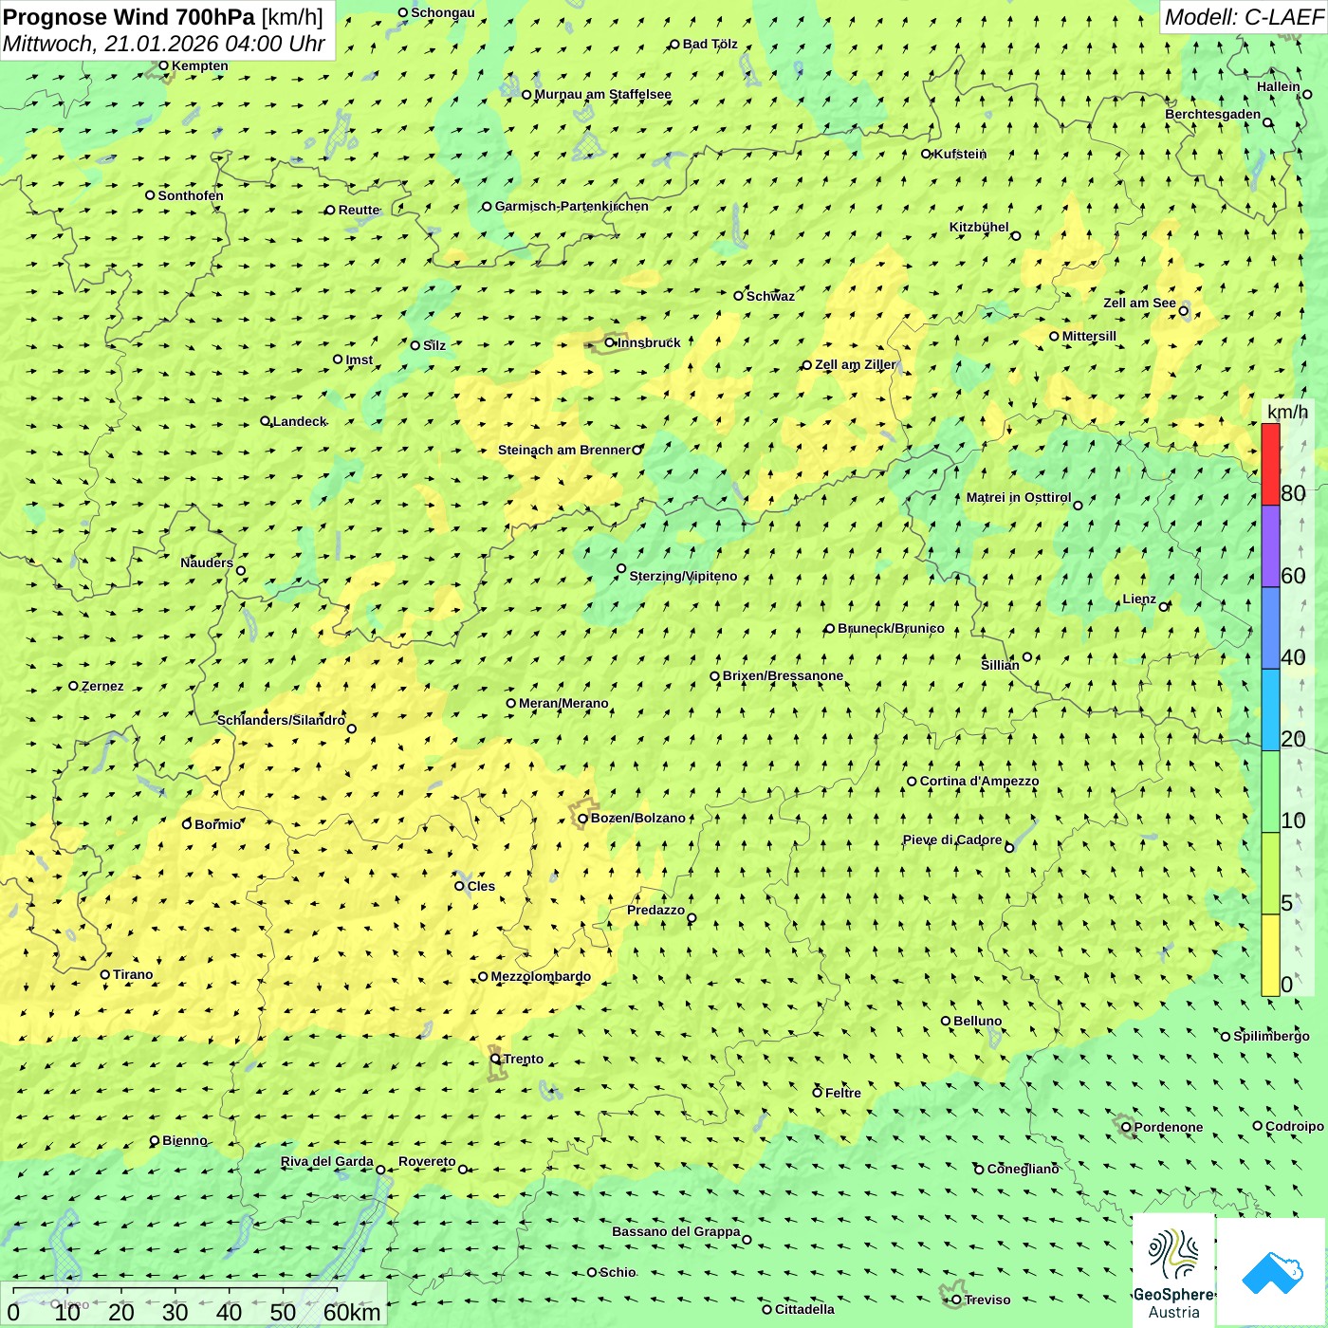
Task: Click the 'Pieve di Cadore' label
Action: click(952, 839)
